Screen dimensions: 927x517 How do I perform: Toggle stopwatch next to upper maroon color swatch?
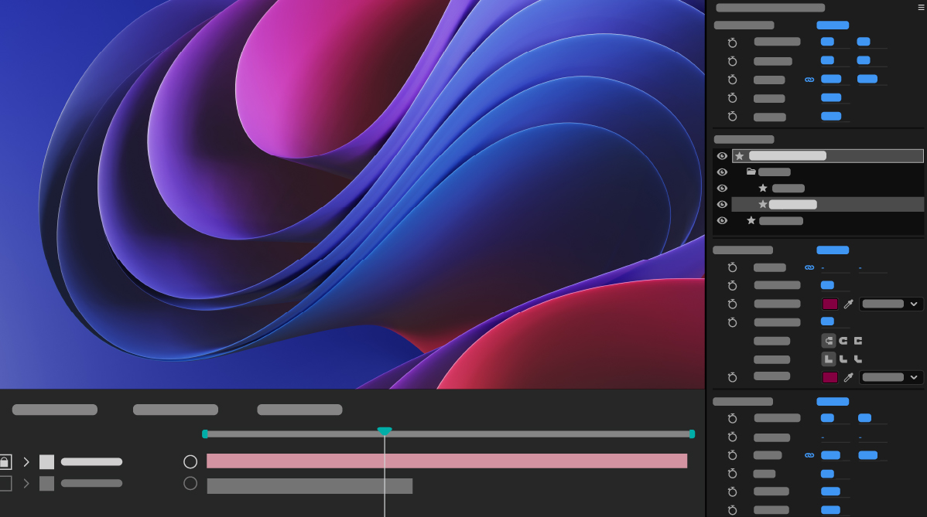[732, 304]
